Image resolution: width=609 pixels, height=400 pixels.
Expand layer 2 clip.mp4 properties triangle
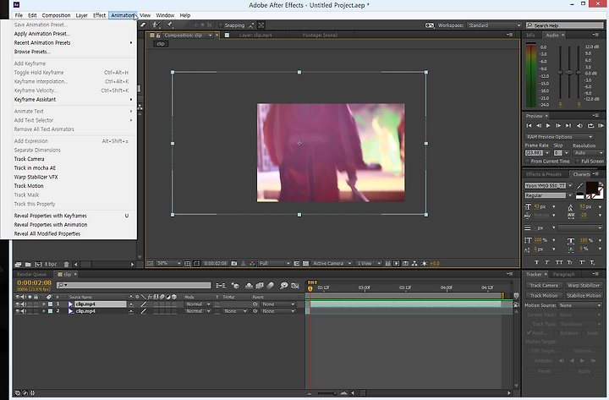tap(44, 311)
